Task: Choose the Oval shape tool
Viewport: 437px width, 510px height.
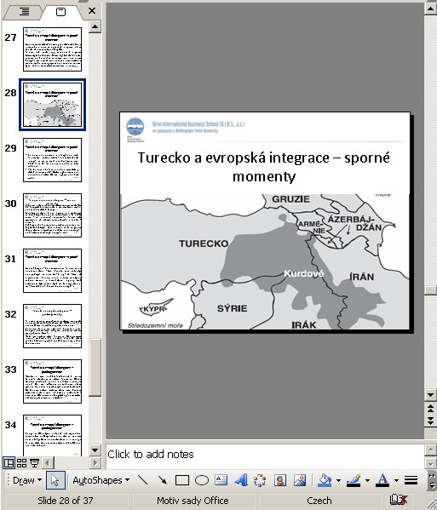Action: click(x=202, y=480)
